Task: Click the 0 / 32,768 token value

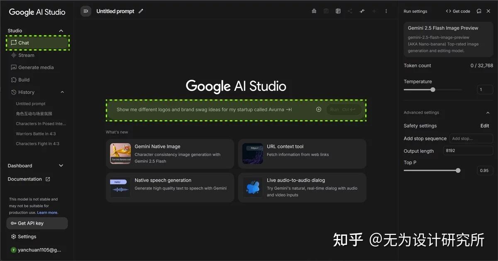Action: (x=482, y=65)
